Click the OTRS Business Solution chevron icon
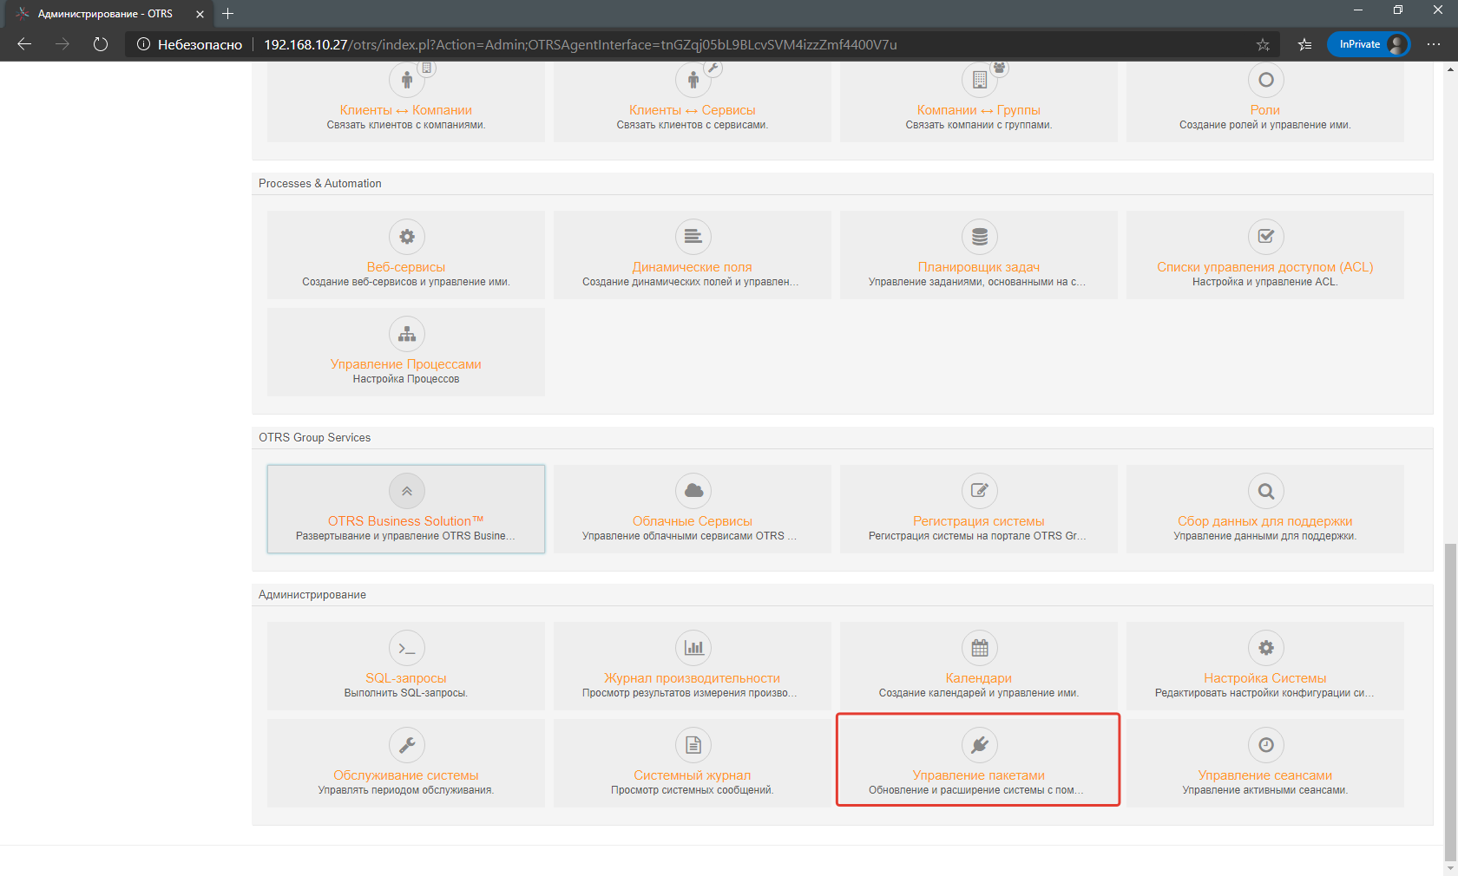This screenshot has height=876, width=1458. [x=407, y=491]
